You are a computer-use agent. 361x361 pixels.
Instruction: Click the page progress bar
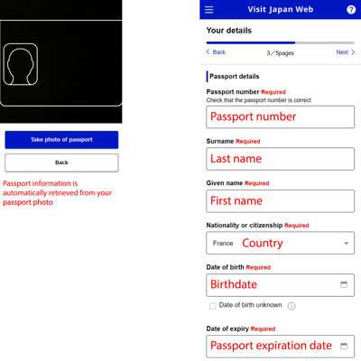[281, 42]
